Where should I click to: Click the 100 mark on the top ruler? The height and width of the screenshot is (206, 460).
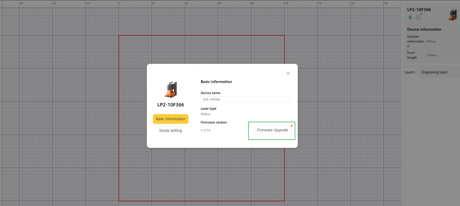click(x=286, y=3)
